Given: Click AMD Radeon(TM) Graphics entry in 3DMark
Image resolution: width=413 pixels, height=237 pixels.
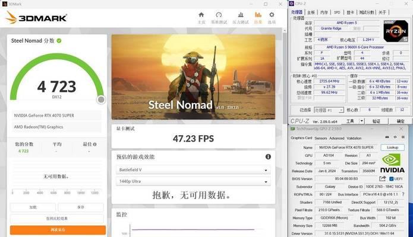Looking at the screenshot, I should [x=56, y=127].
